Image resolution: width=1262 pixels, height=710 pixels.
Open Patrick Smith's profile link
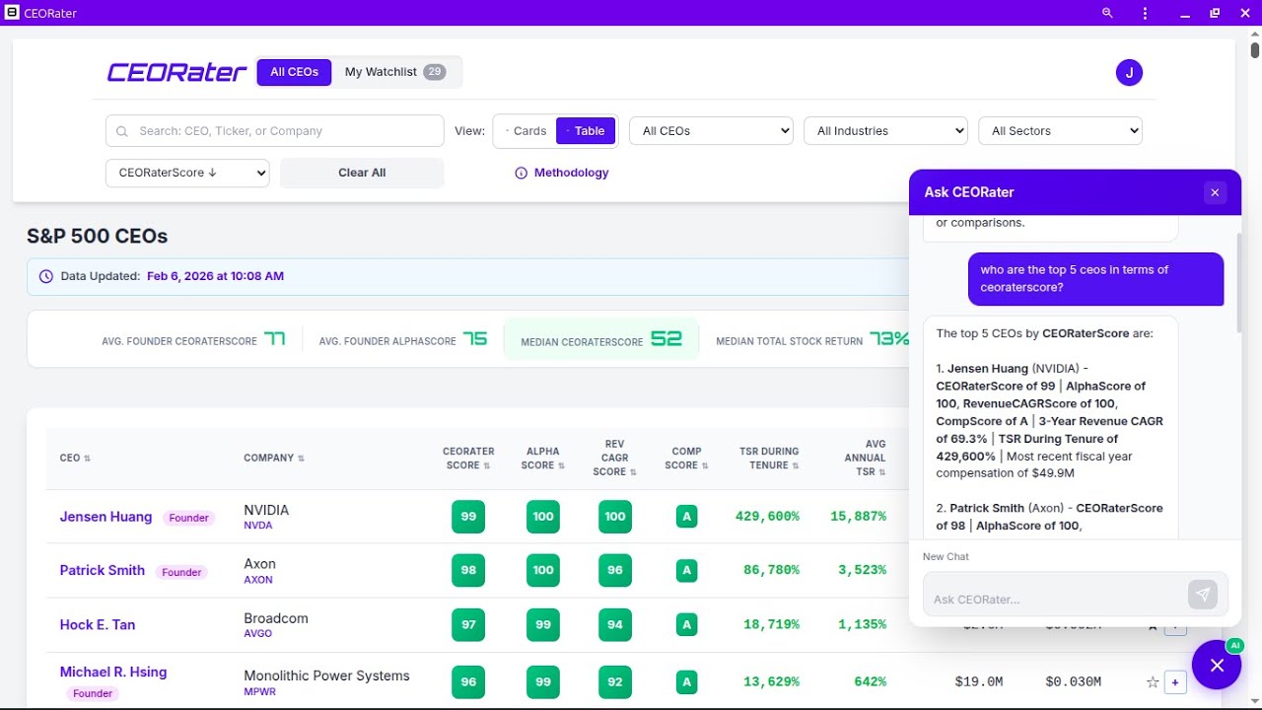click(103, 570)
